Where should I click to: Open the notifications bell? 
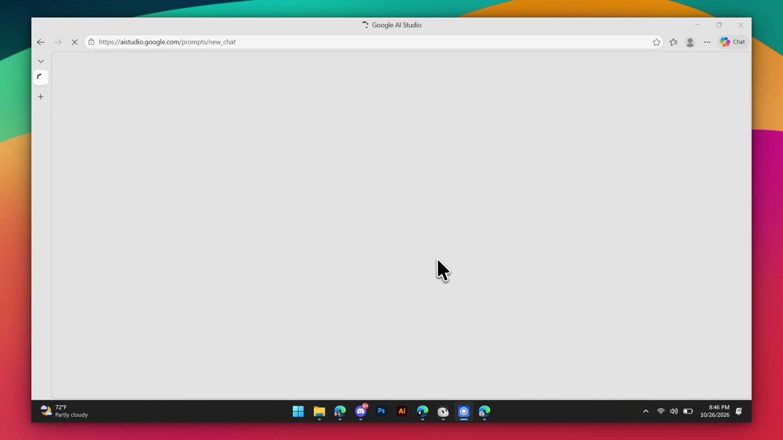tap(739, 411)
